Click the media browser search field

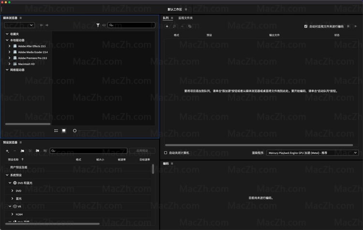pyautogui.click(x=131, y=25)
